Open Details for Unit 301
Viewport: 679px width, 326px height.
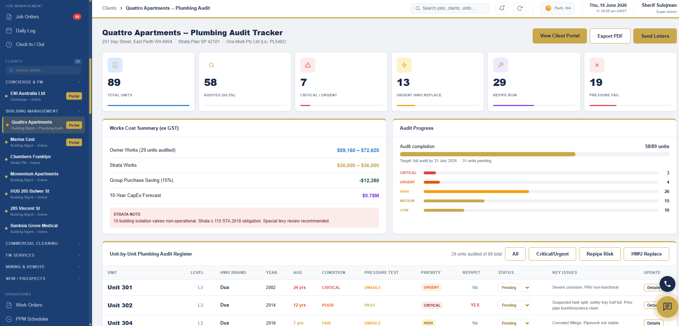(x=653, y=288)
